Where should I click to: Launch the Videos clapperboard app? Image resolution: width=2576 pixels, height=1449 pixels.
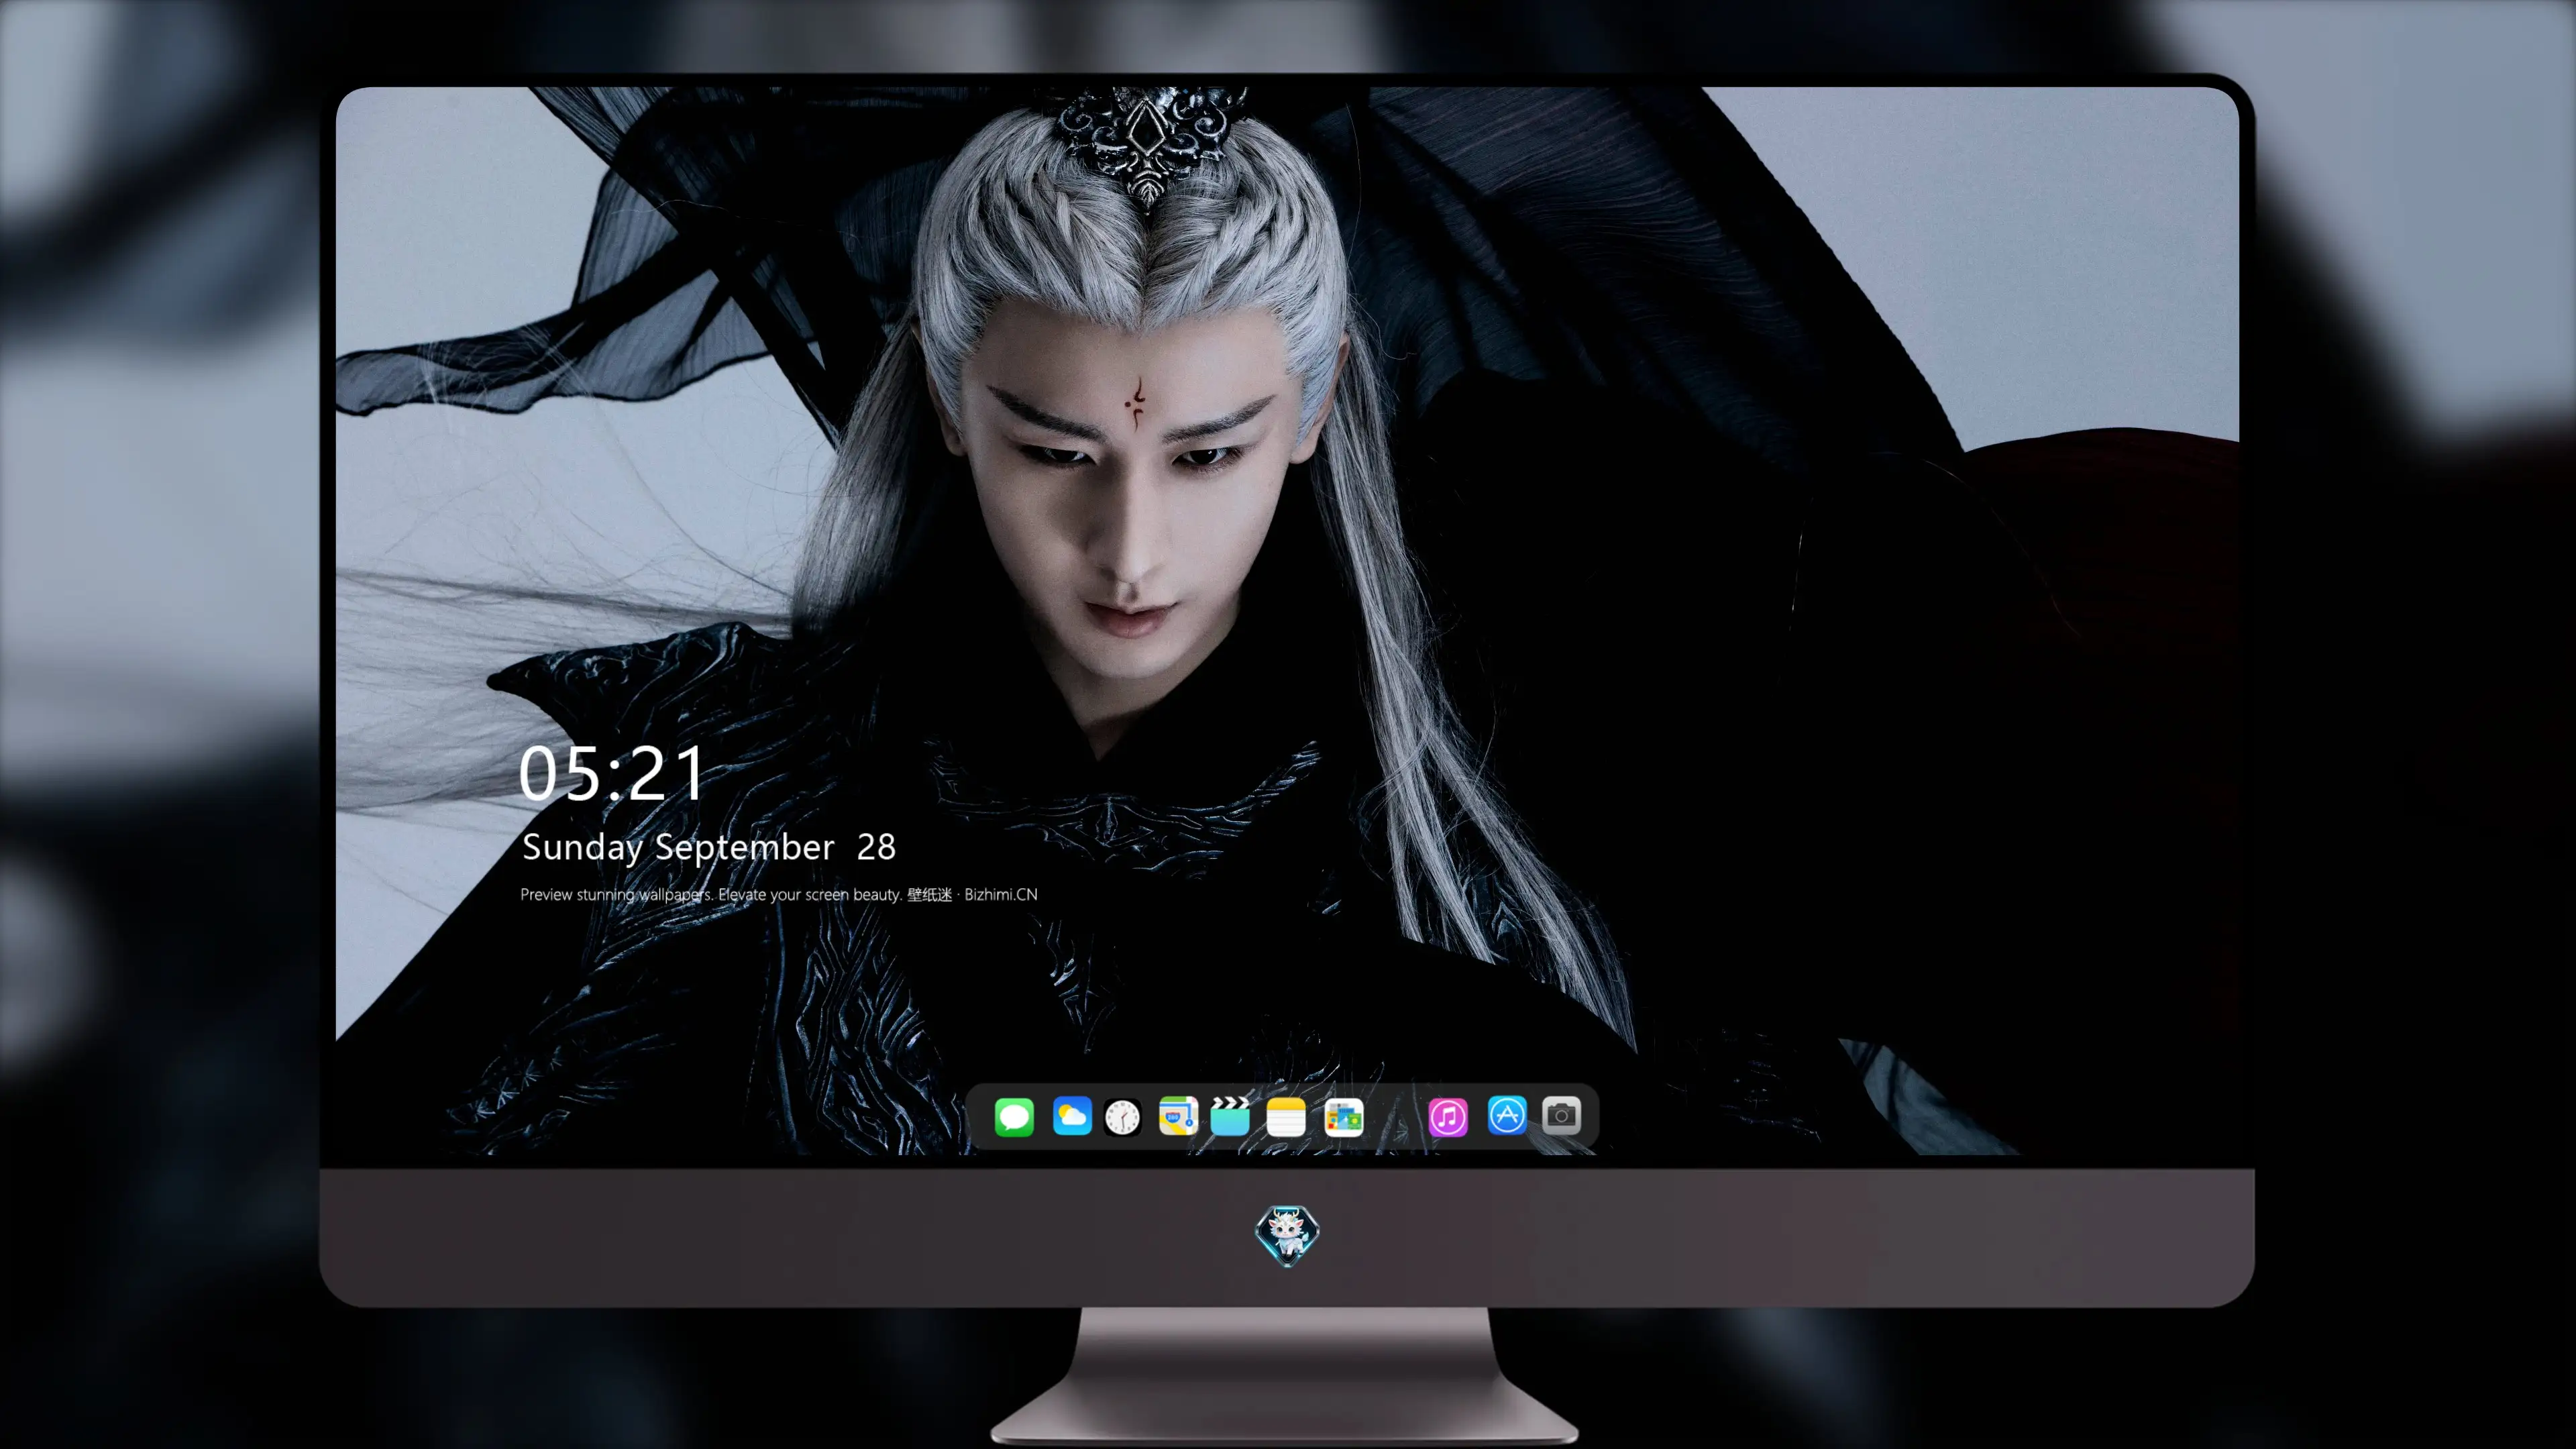pos(1230,1116)
